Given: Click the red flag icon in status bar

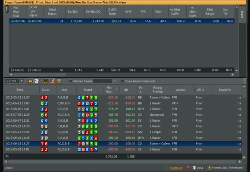Looking at the screenshot, I should click(188, 168).
